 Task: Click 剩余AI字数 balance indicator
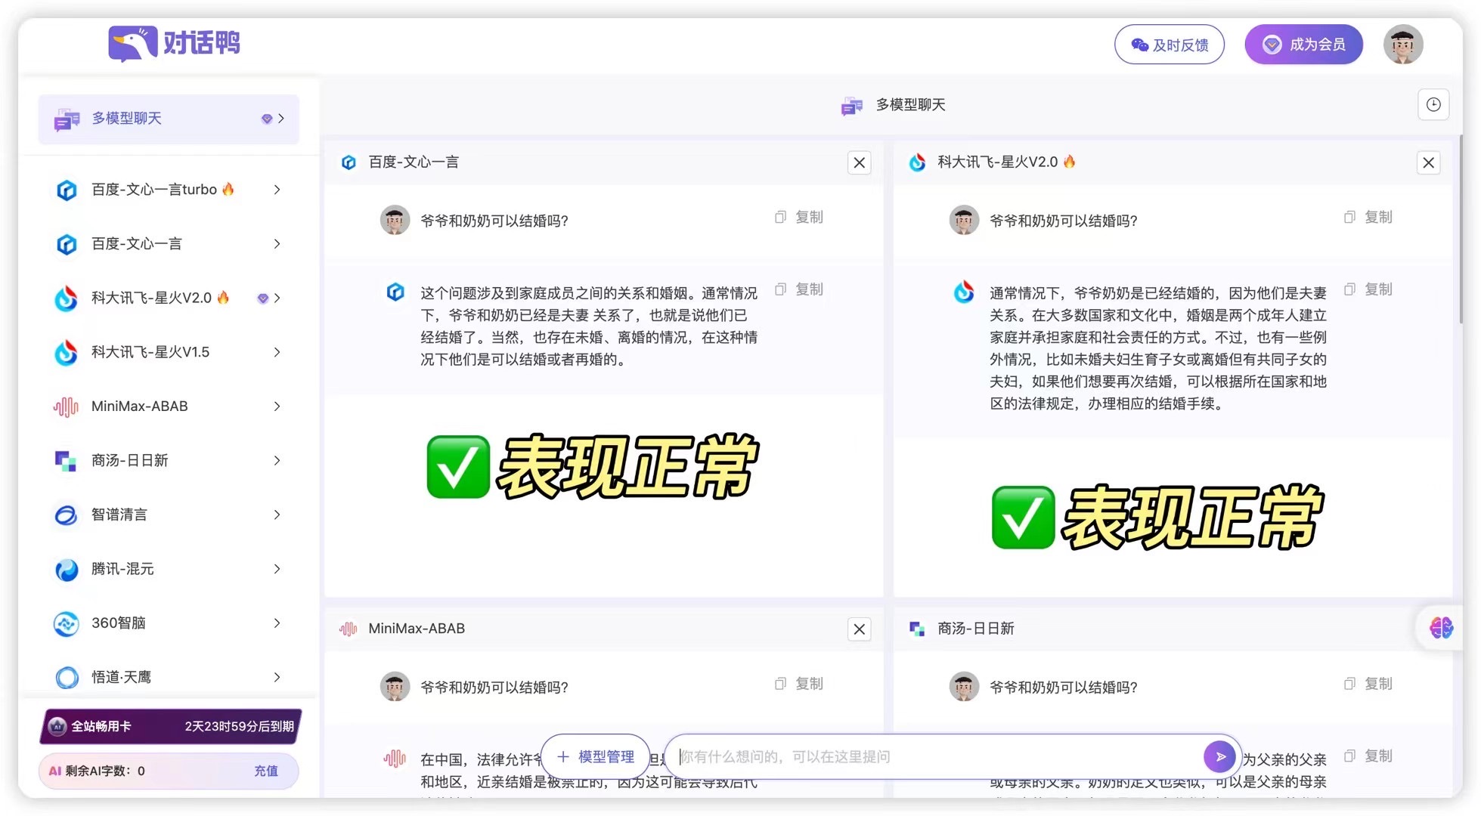pos(97,771)
